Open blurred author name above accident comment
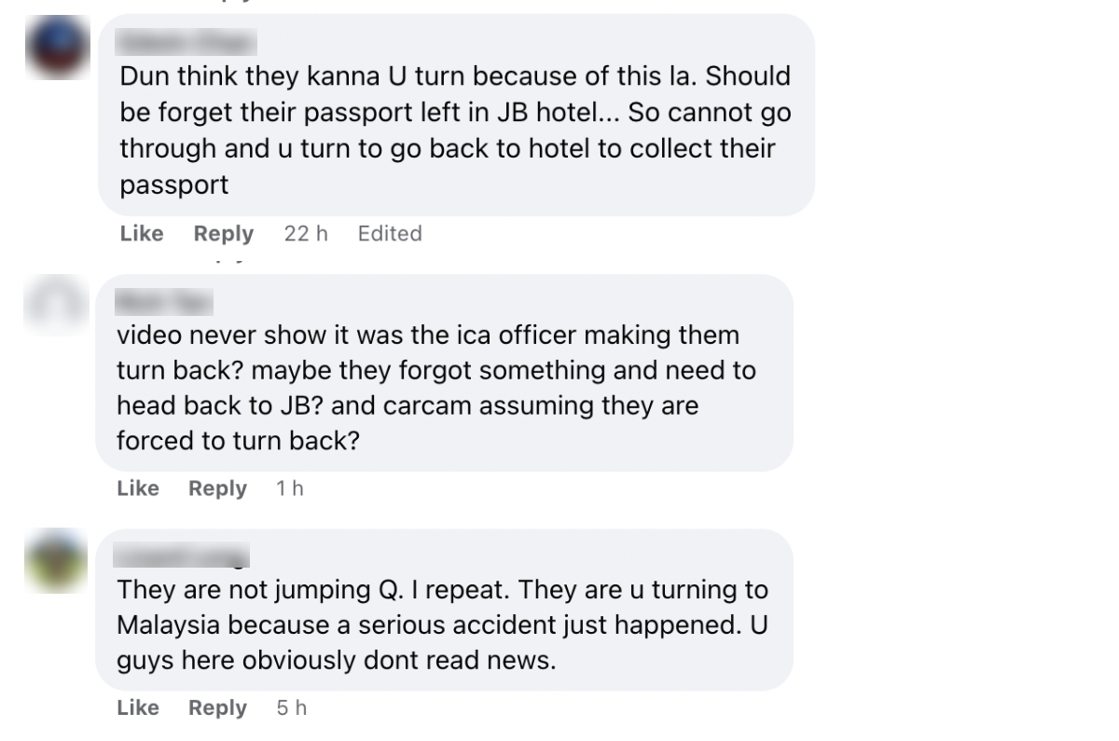 click(x=183, y=556)
